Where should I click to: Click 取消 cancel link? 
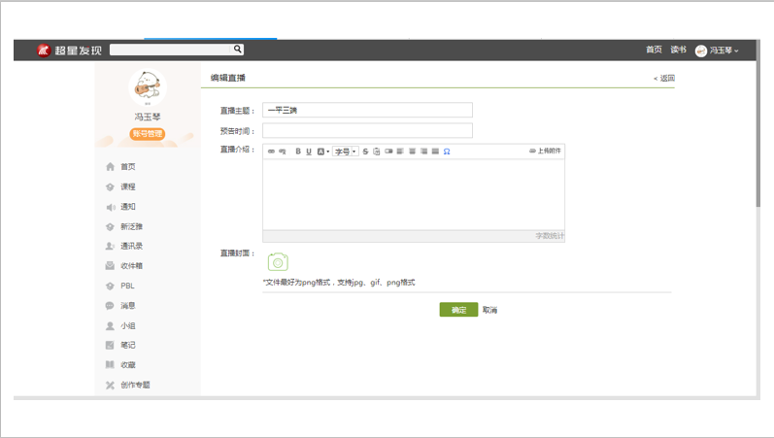pos(489,310)
